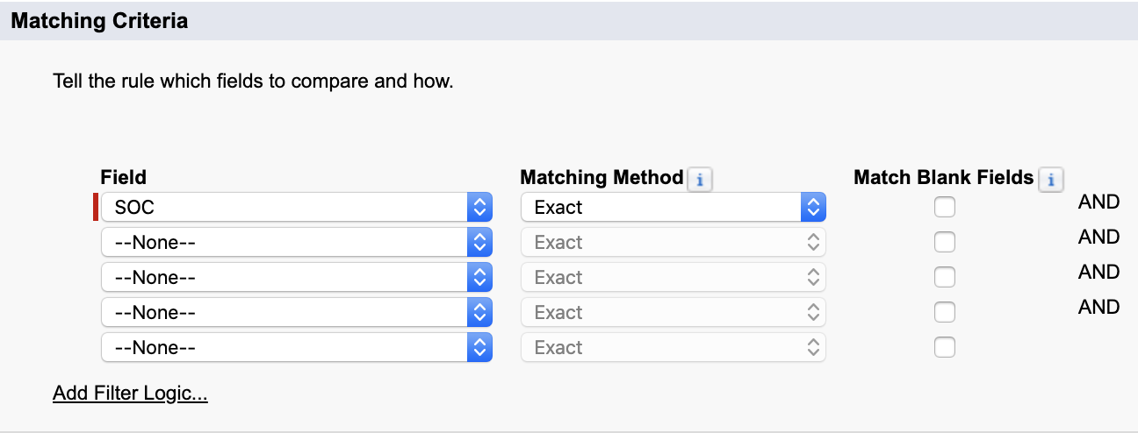Image resolution: width=1138 pixels, height=433 pixels.
Task: Click second row Exact matching method dropdown
Action: [673, 243]
